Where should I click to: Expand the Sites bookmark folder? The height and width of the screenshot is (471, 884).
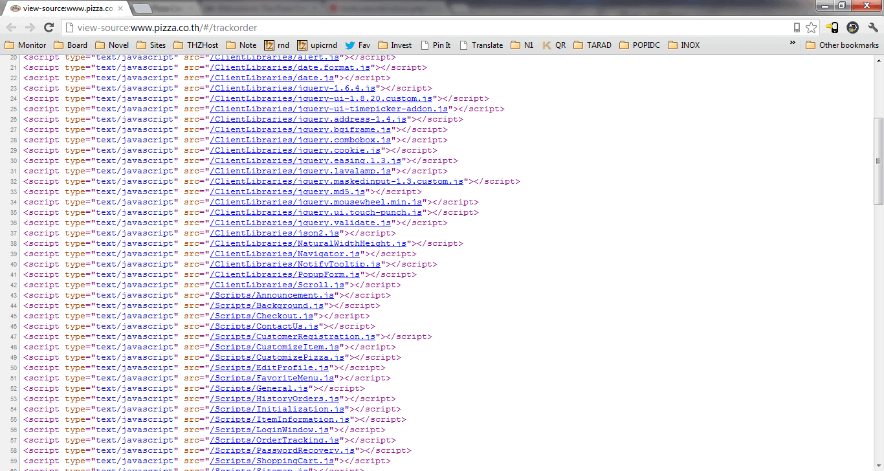pos(151,45)
